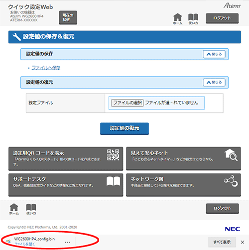Click the ファイルの選択 button
Image resolution: width=249 pixels, height=250 pixels.
(127, 103)
